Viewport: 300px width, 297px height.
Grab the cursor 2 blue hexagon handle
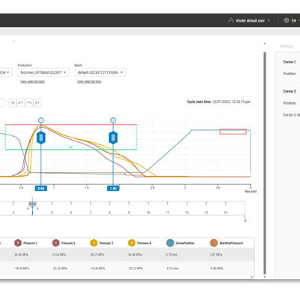[113, 138]
